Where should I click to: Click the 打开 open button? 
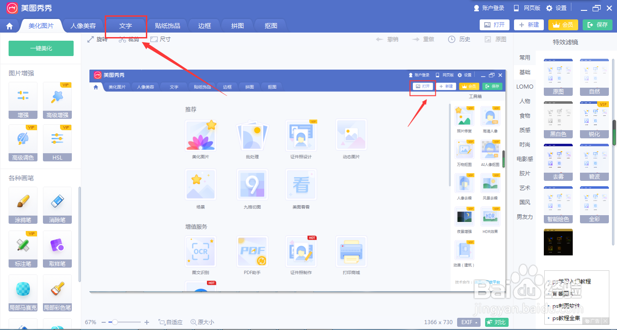point(495,25)
